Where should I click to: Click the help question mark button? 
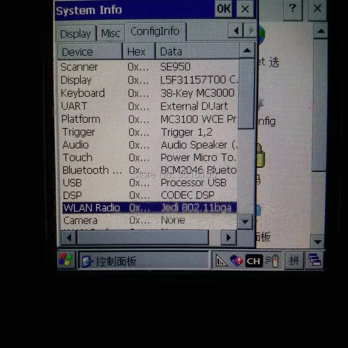point(293,9)
